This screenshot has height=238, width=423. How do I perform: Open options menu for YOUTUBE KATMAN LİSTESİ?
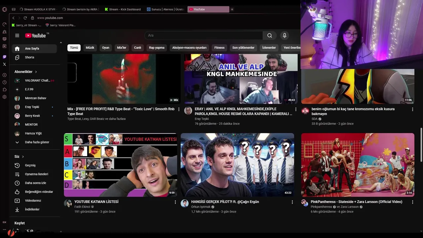click(175, 202)
